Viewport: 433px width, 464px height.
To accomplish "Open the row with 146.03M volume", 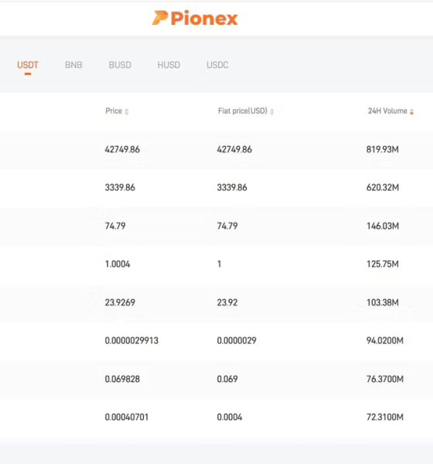I will tap(216, 226).
